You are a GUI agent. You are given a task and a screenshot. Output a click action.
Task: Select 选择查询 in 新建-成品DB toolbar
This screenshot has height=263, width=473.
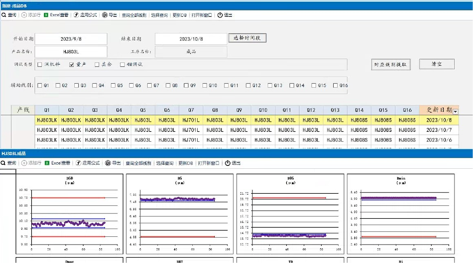(159, 15)
